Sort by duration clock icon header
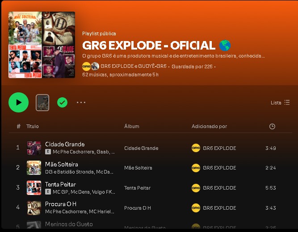298x232 pixels. 272,126
